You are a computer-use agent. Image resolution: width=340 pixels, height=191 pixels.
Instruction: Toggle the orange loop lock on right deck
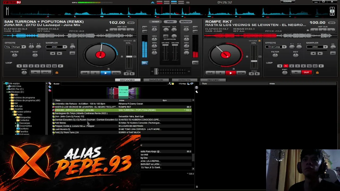click(317, 72)
